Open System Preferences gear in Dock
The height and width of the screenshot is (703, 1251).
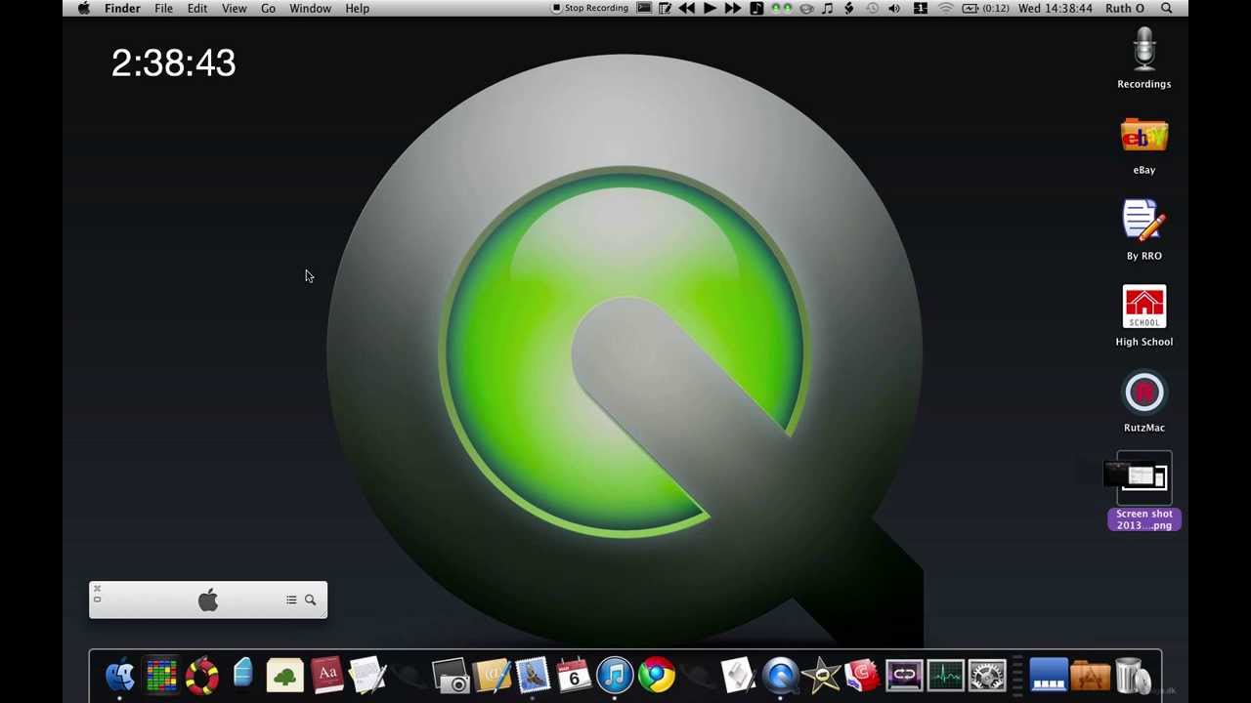click(x=987, y=676)
